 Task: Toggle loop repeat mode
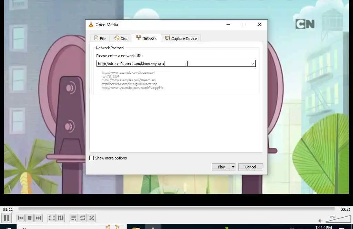(83, 218)
